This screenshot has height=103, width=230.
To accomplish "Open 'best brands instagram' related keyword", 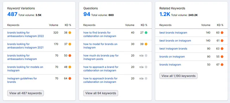I will (173, 33).
